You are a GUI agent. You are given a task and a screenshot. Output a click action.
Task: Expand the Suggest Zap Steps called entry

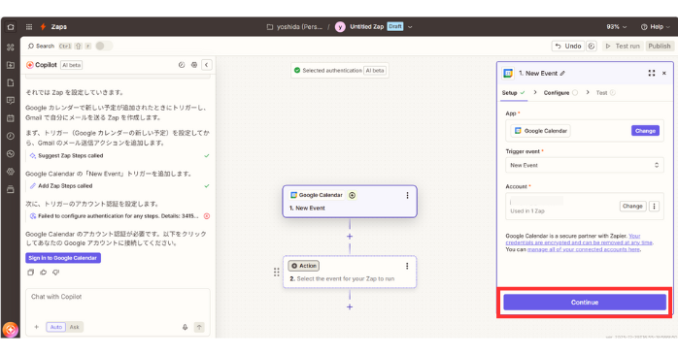118,156
